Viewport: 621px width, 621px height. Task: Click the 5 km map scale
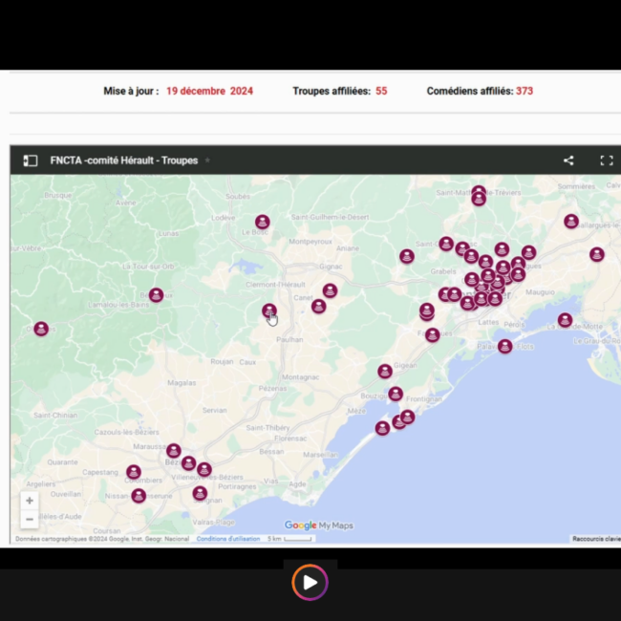[289, 539]
